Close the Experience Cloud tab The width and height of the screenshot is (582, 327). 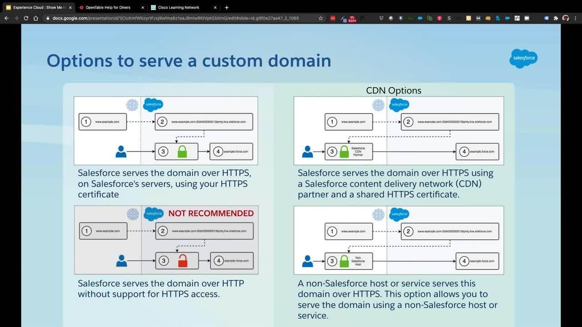pyautogui.click(x=70, y=7)
